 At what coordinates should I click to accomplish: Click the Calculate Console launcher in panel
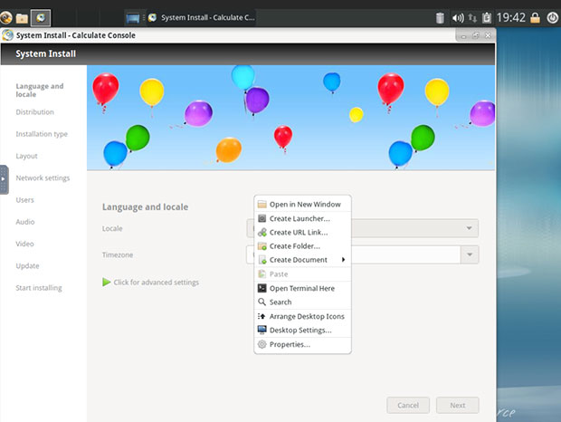[x=41, y=17]
